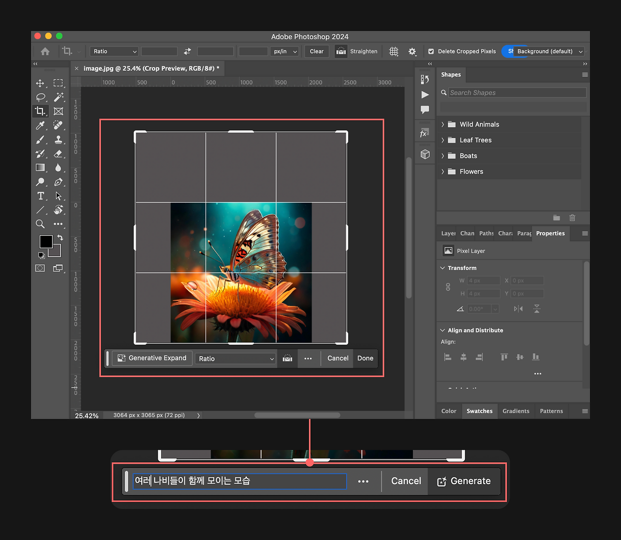Viewport: 621px width, 540px height.
Task: Click the crop overlay grid options icon
Action: point(393,51)
